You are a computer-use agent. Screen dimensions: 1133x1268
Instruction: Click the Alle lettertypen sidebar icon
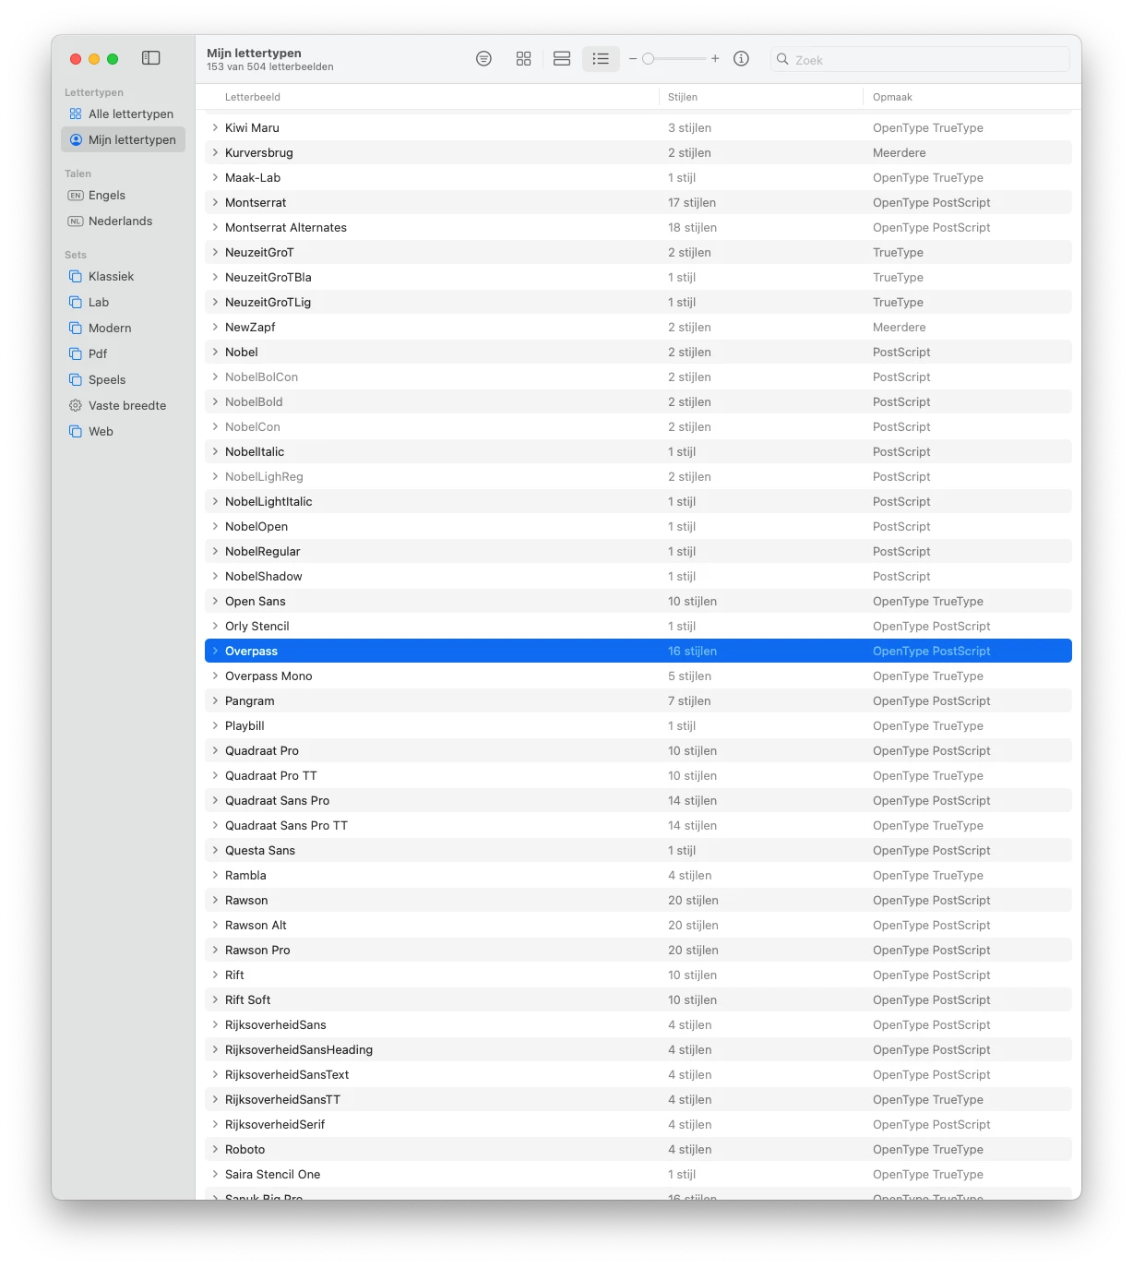pyautogui.click(x=76, y=114)
